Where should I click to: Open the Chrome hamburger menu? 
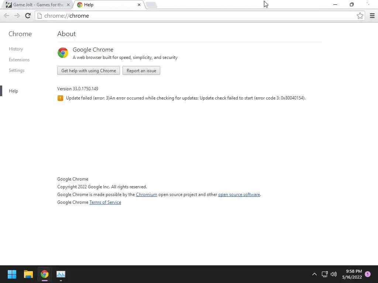tap(372, 15)
